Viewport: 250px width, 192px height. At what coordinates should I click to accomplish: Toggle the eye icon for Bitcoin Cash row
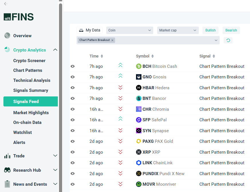pyautogui.click(x=73, y=66)
